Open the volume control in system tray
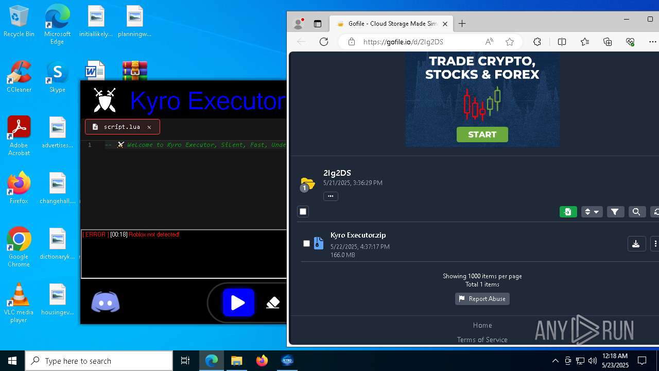The width and height of the screenshot is (659, 371). [x=592, y=361]
